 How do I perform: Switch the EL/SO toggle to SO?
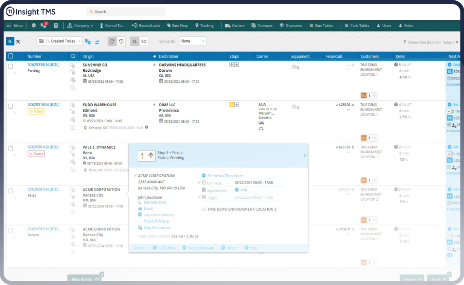pos(144,41)
